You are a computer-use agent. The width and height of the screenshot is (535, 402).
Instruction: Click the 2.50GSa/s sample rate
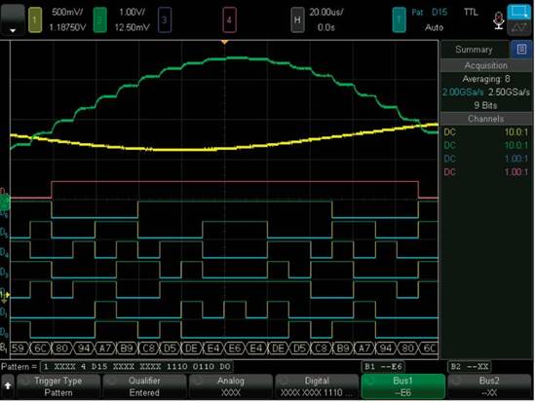(509, 91)
